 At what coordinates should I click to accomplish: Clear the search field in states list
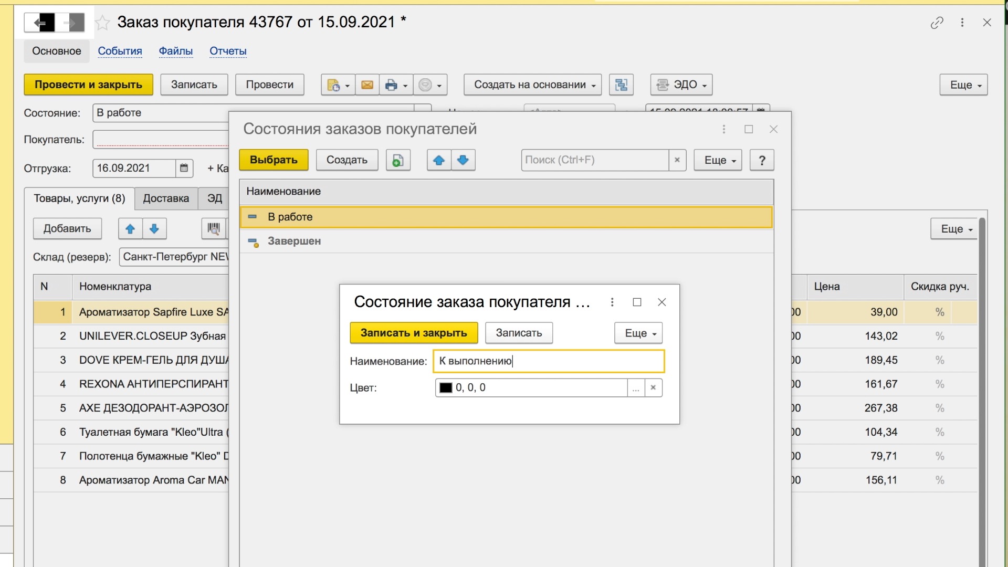[x=677, y=160]
